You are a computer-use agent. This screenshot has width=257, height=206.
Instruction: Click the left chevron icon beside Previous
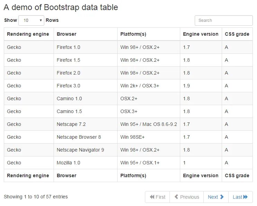[176, 197]
